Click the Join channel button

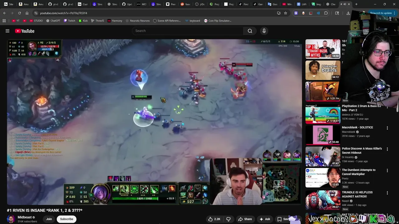(49, 219)
